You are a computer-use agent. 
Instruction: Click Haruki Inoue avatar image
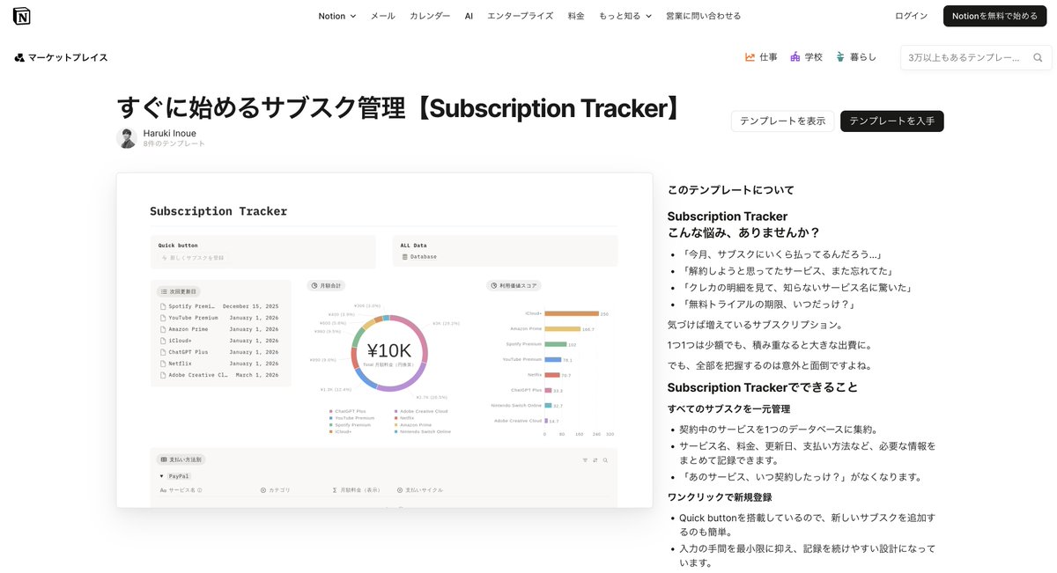127,138
